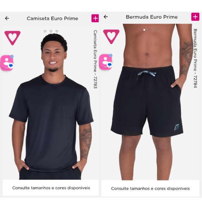Tap the Bermuda Euro Prime title
This screenshot has width=202, height=206.
pos(152,17)
